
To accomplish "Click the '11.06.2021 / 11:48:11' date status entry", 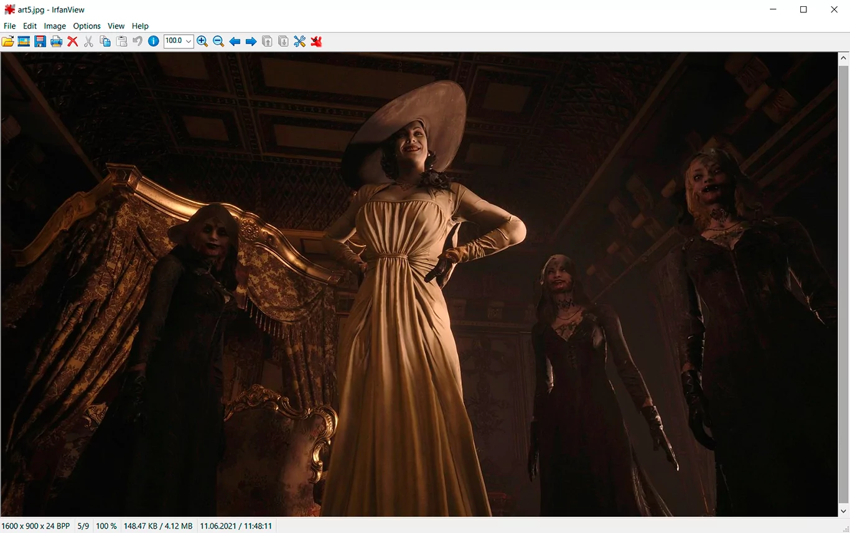I will click(236, 526).
